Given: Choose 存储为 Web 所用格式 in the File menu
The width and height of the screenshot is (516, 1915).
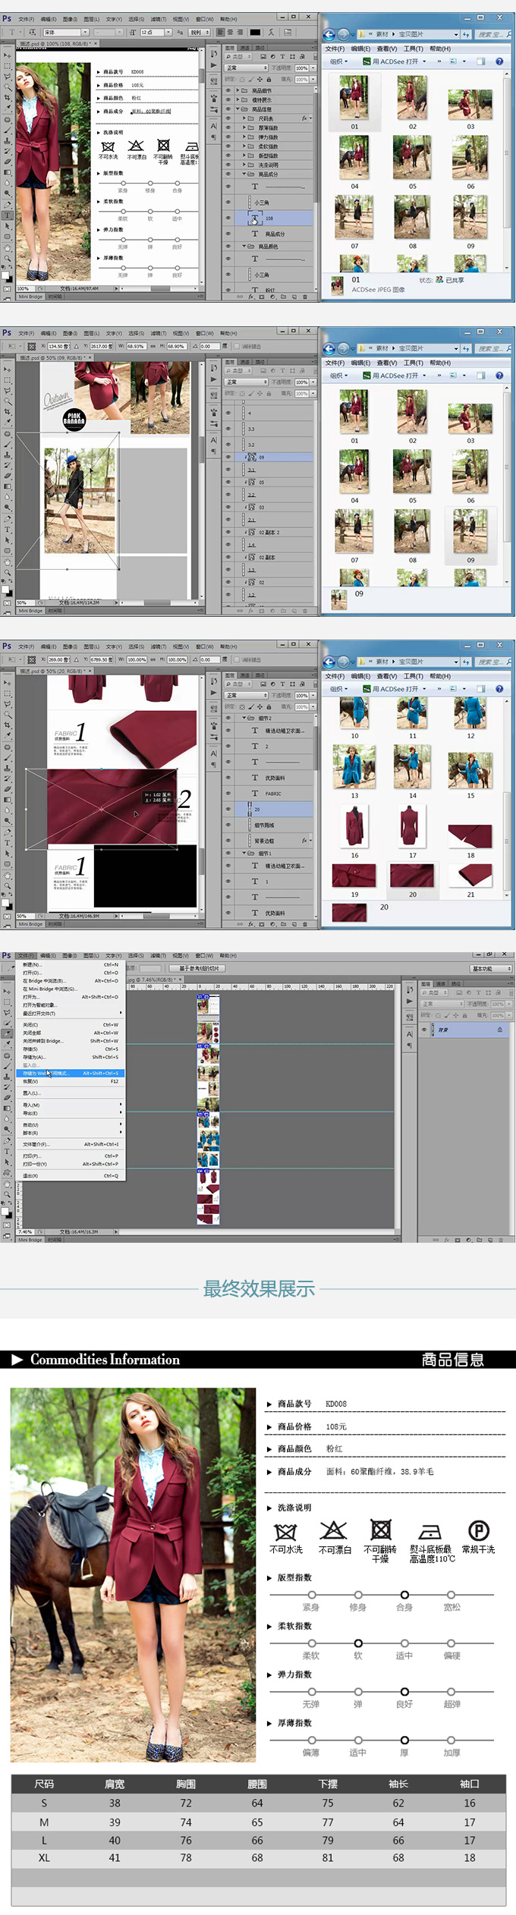Looking at the screenshot, I should click(x=71, y=1073).
